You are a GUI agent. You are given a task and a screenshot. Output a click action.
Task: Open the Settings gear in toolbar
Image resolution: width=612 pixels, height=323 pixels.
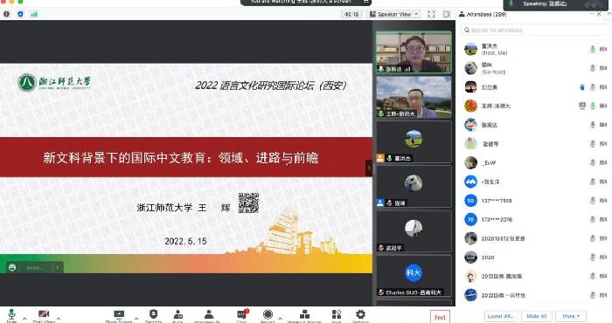tap(360, 314)
